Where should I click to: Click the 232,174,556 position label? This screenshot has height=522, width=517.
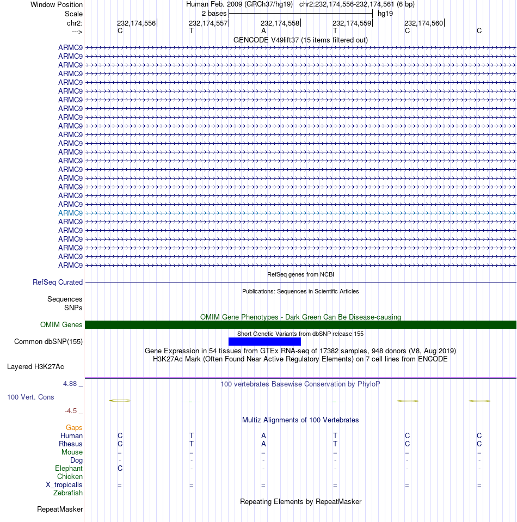(x=136, y=23)
